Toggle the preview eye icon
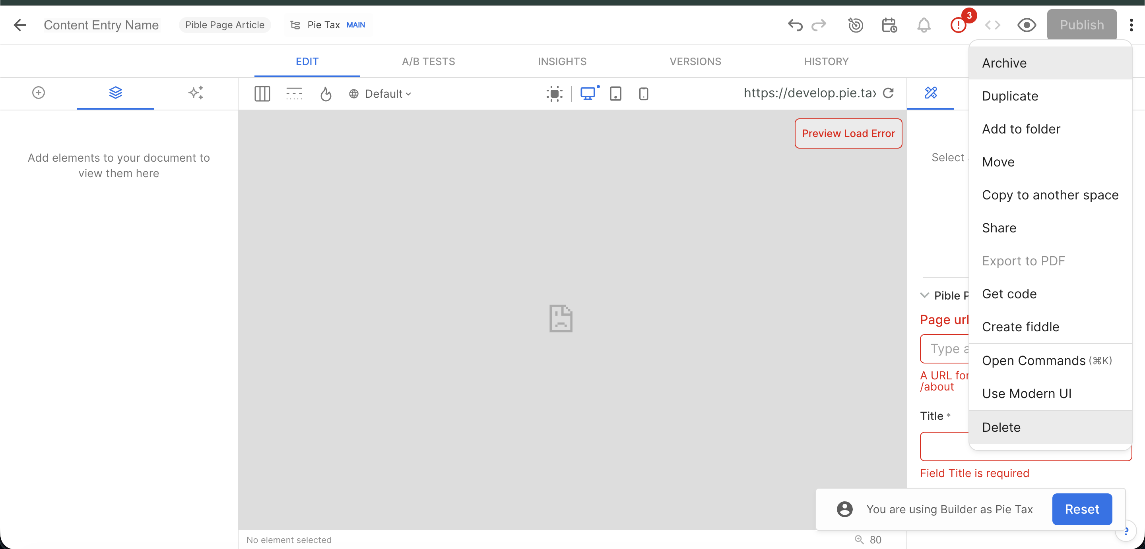Image resolution: width=1145 pixels, height=549 pixels. [x=1027, y=25]
